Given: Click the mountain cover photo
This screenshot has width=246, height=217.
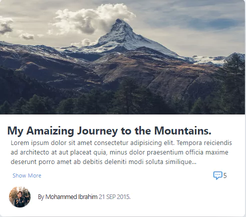Looking at the screenshot, I should pos(122,57).
